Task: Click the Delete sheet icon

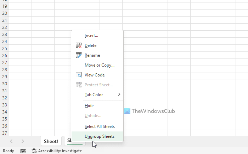Action: point(79,45)
